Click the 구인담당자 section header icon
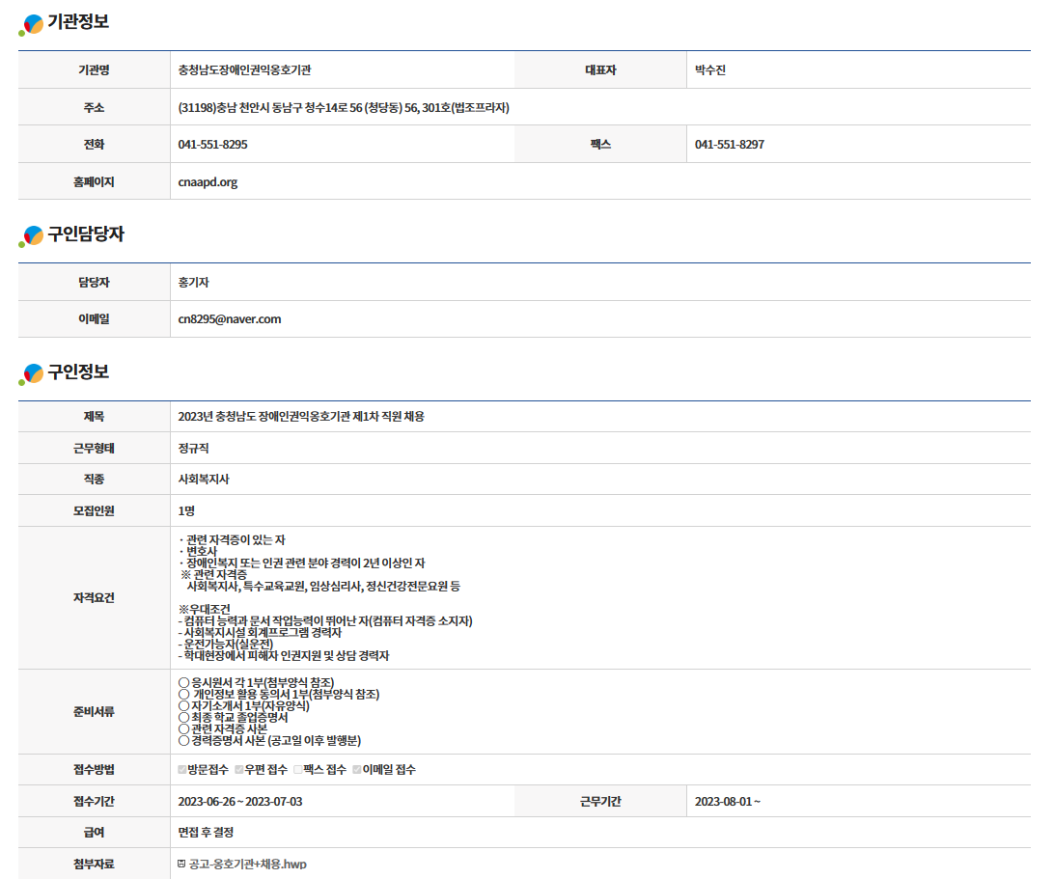 [32, 235]
